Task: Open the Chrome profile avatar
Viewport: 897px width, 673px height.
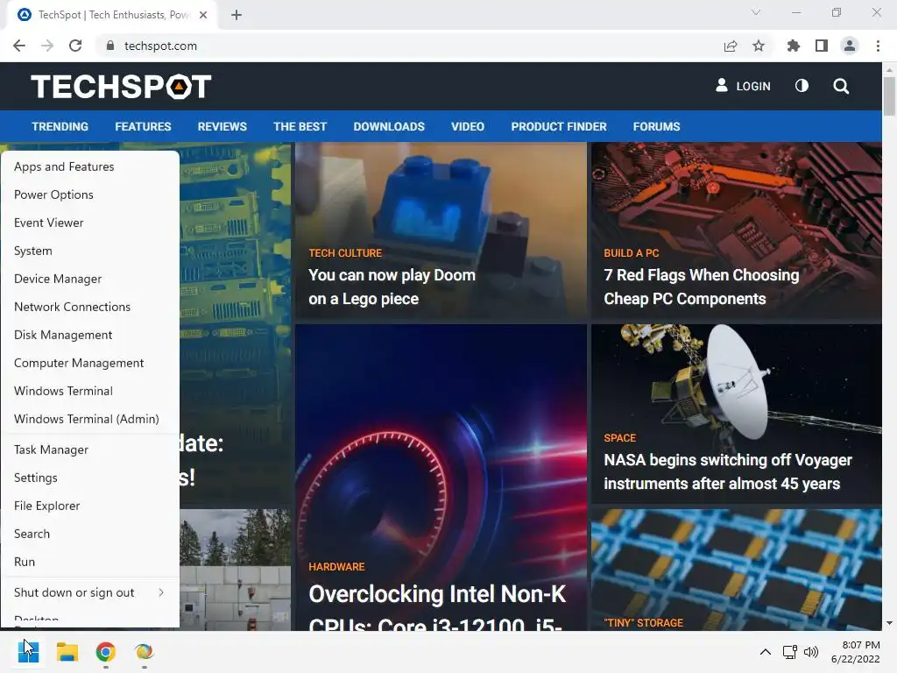Action: point(850,46)
